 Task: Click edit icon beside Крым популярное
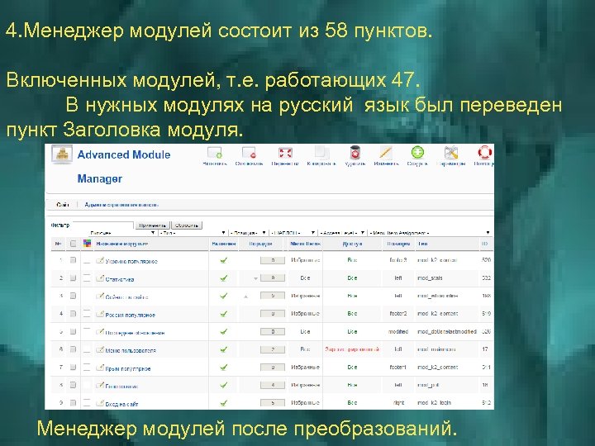[x=100, y=368]
